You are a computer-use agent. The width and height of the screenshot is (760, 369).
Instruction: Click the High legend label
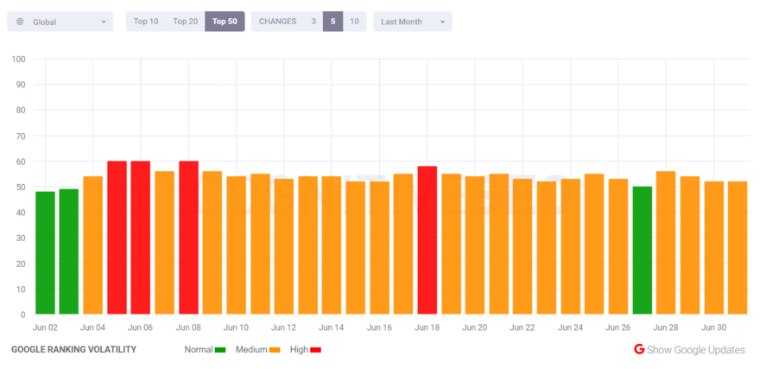[299, 350]
